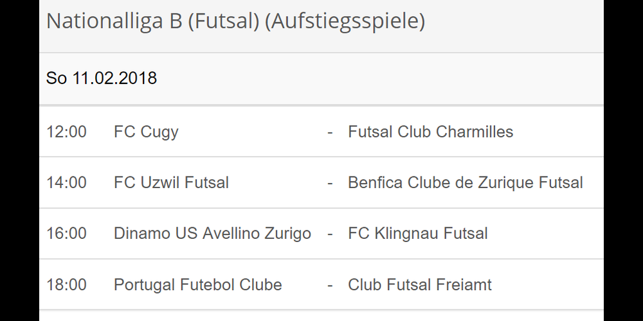The height and width of the screenshot is (321, 643).
Task: Click dash between FC Uzwil and Benfica
Action: 330,182
